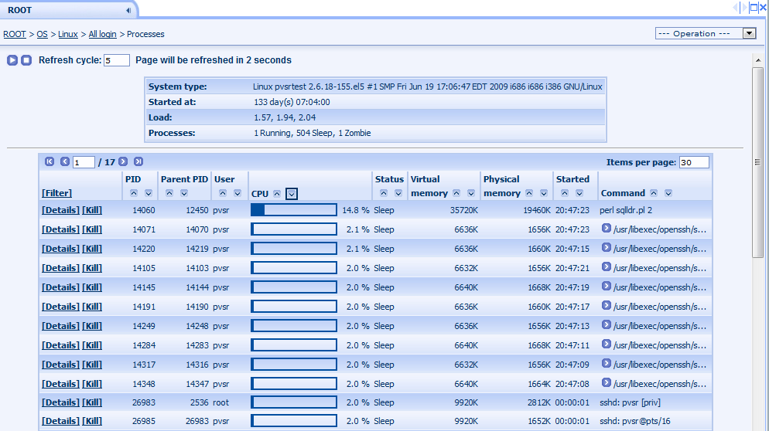This screenshot has width=769, height=431.
Task: Sort Virtual memory column ascending
Action: pos(456,193)
